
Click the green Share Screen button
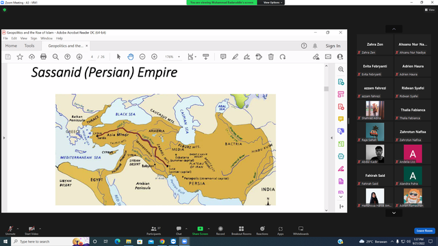(200, 231)
